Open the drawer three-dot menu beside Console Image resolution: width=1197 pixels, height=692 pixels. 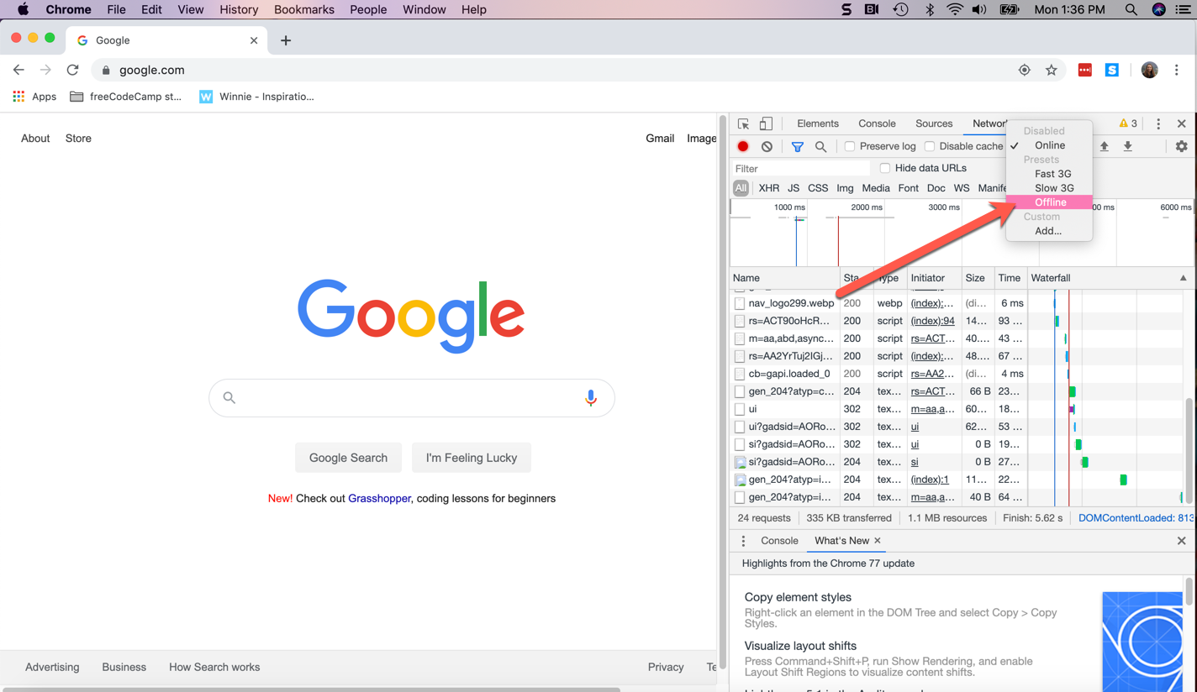point(743,541)
